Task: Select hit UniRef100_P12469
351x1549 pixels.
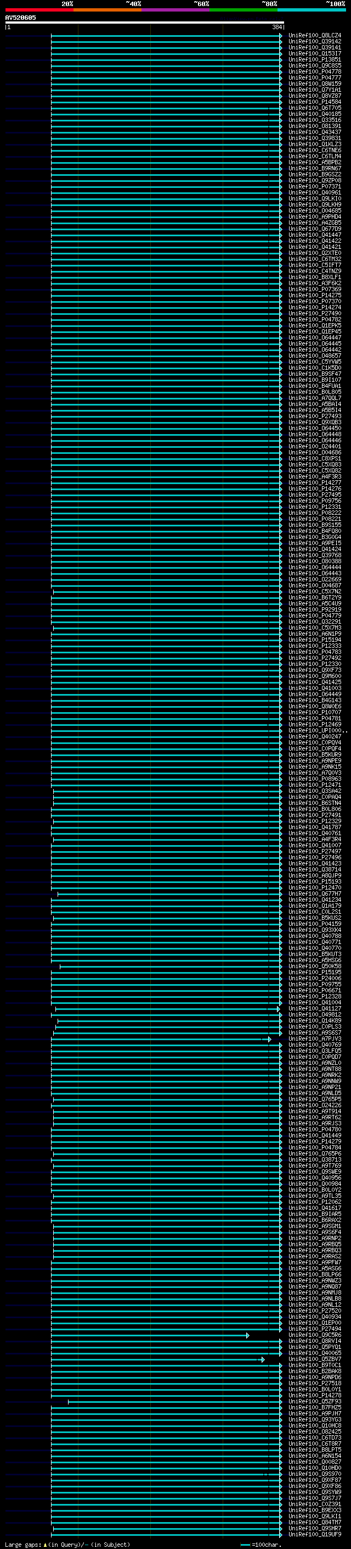Action: tap(314, 725)
